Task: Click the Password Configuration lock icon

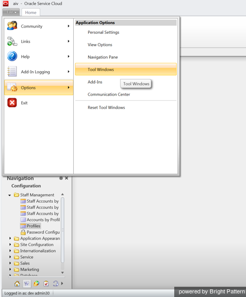Action: (x=23, y=232)
